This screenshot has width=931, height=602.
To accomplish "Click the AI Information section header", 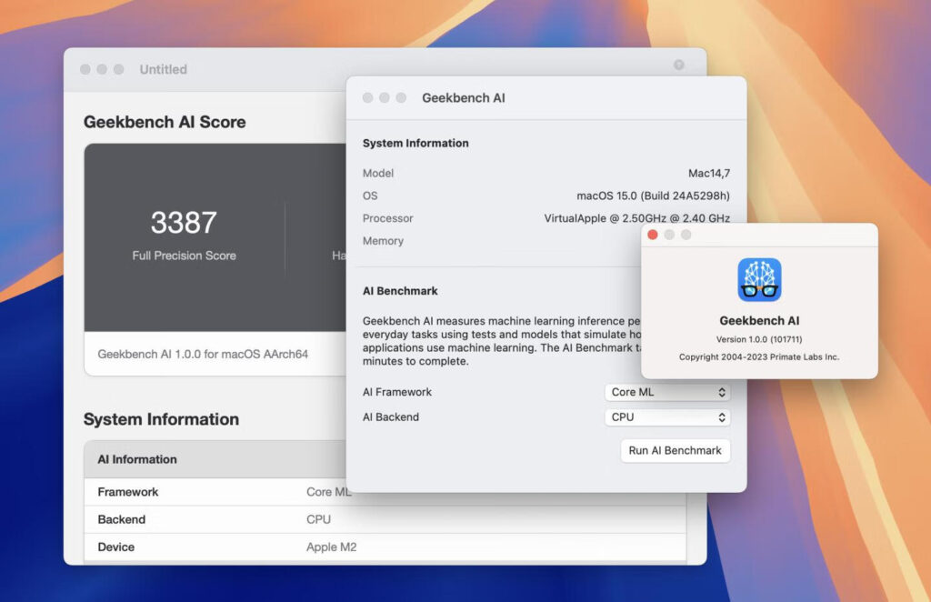I will (136, 459).
